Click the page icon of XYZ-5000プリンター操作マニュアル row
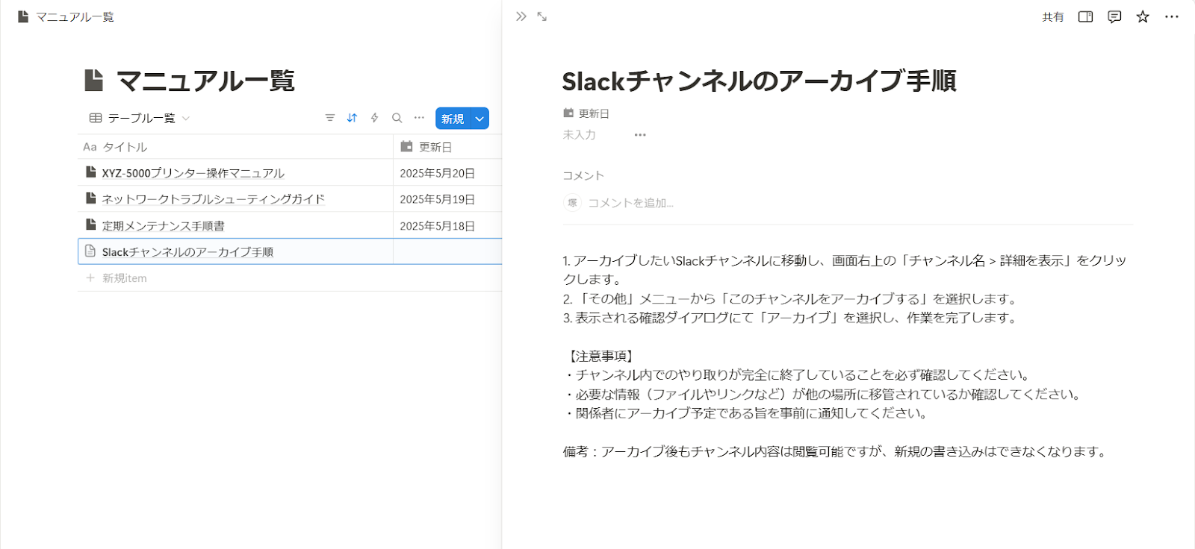Image resolution: width=1195 pixels, height=549 pixels. pyautogui.click(x=90, y=172)
